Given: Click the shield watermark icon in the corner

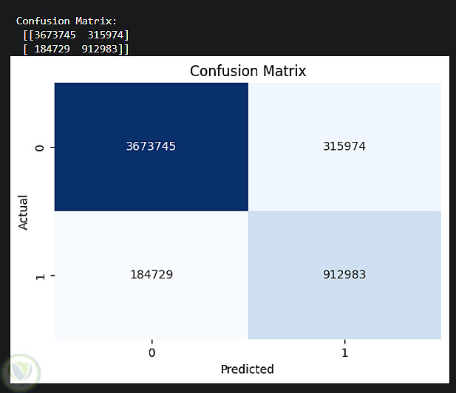Looking at the screenshot, I should pyautogui.click(x=21, y=372).
